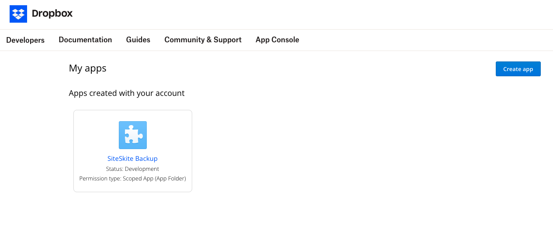Open the SiteSkite Backup app link

132,159
